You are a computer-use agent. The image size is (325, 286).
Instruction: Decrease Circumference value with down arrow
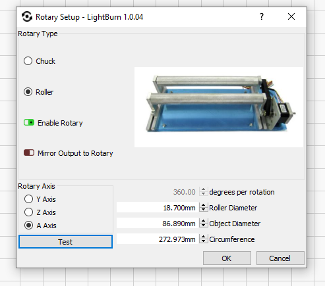click(204, 241)
